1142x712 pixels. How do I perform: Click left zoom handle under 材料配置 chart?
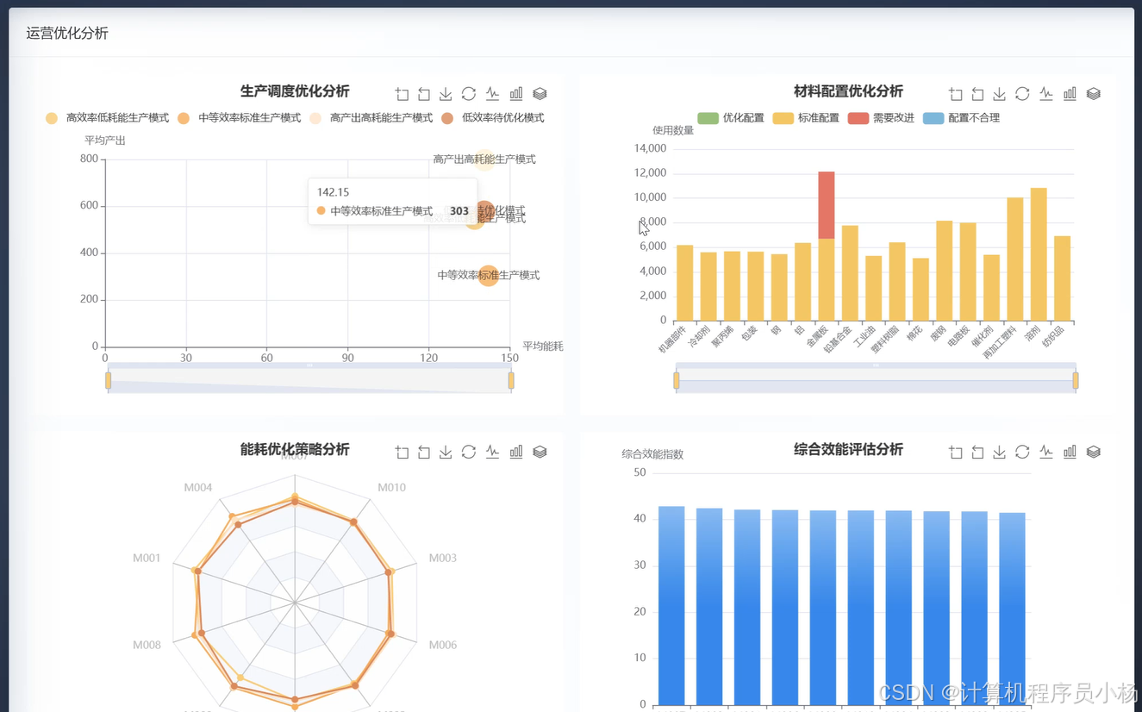click(677, 380)
